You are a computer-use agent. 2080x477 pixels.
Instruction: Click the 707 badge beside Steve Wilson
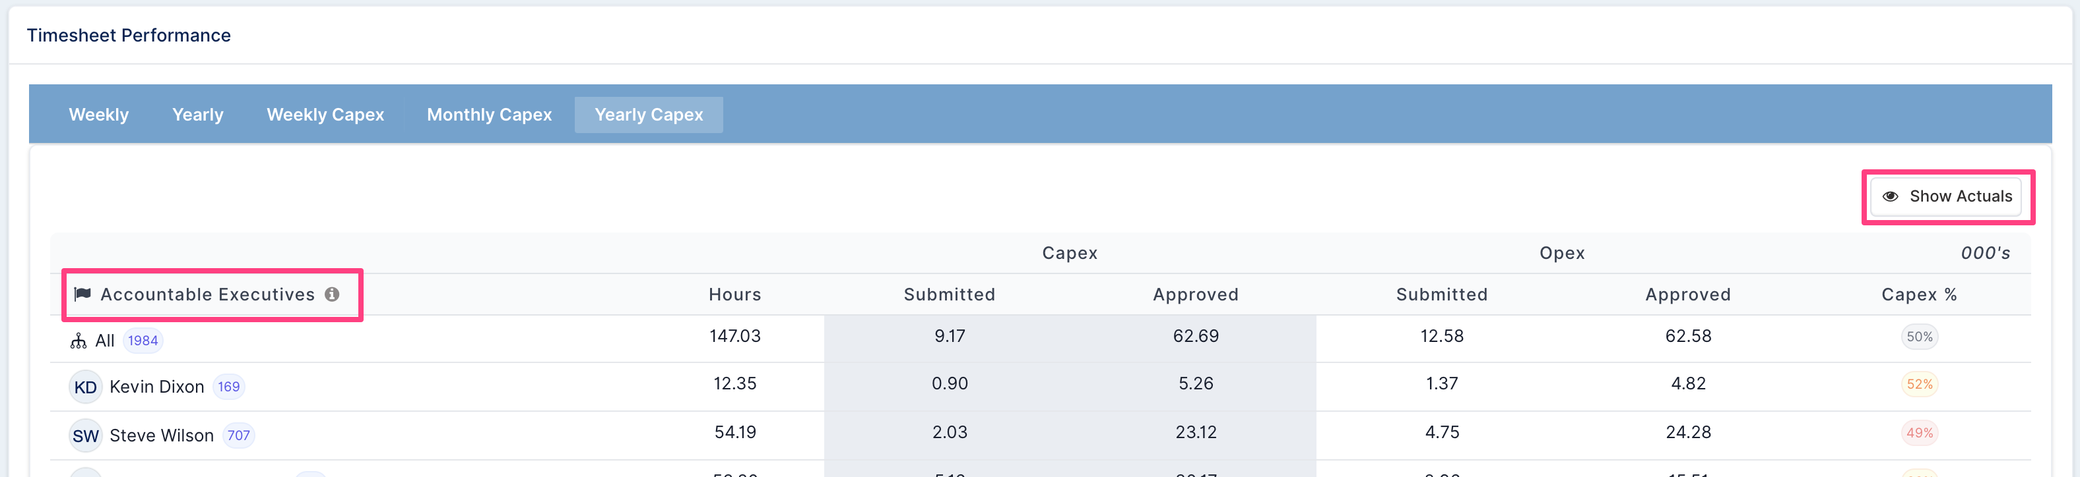point(238,435)
